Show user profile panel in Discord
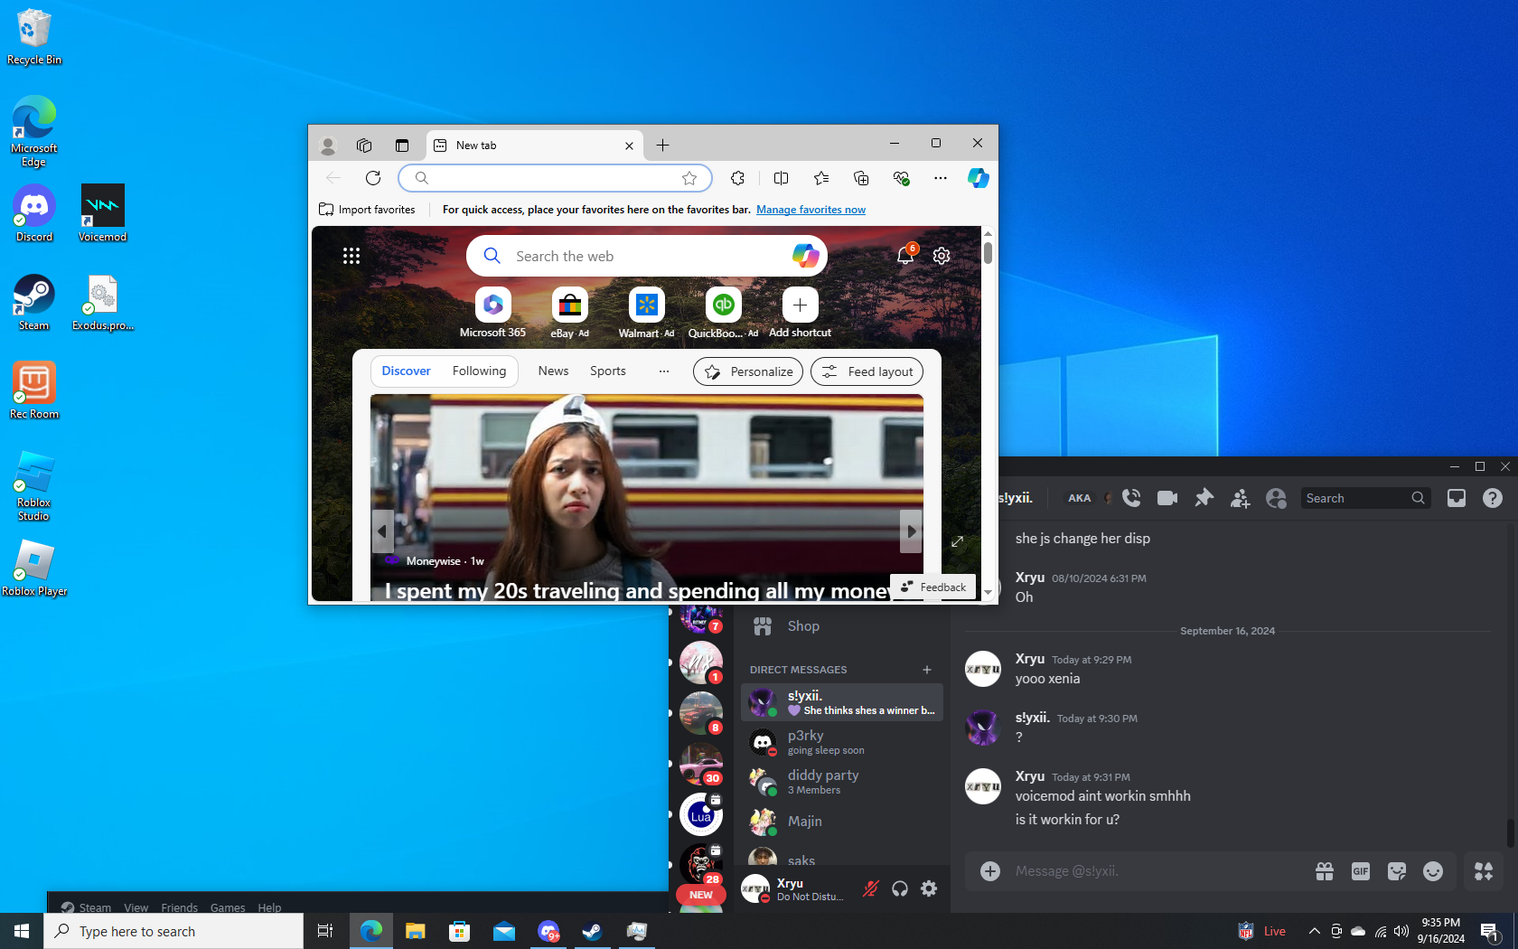1518x949 pixels. coord(1276,498)
